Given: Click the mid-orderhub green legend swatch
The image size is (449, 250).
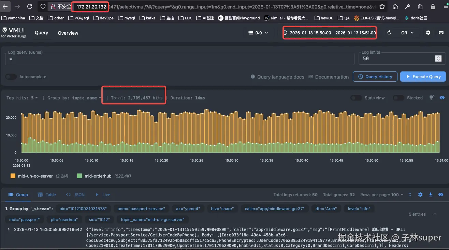Looking at the screenshot, I should 79,176.
